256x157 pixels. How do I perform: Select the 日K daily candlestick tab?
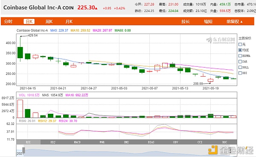point(29,21)
